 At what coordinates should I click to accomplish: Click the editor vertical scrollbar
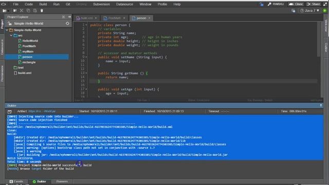pyautogui.click(x=319, y=40)
